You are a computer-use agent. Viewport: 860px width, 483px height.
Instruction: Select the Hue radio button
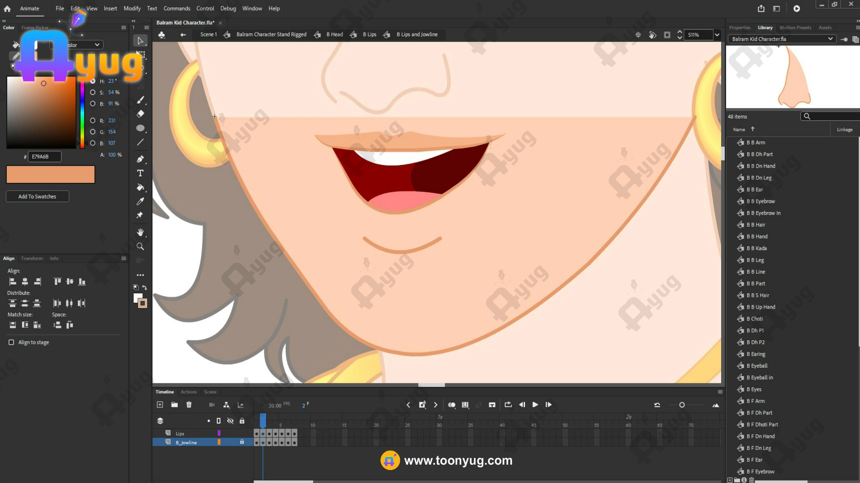tap(93, 81)
